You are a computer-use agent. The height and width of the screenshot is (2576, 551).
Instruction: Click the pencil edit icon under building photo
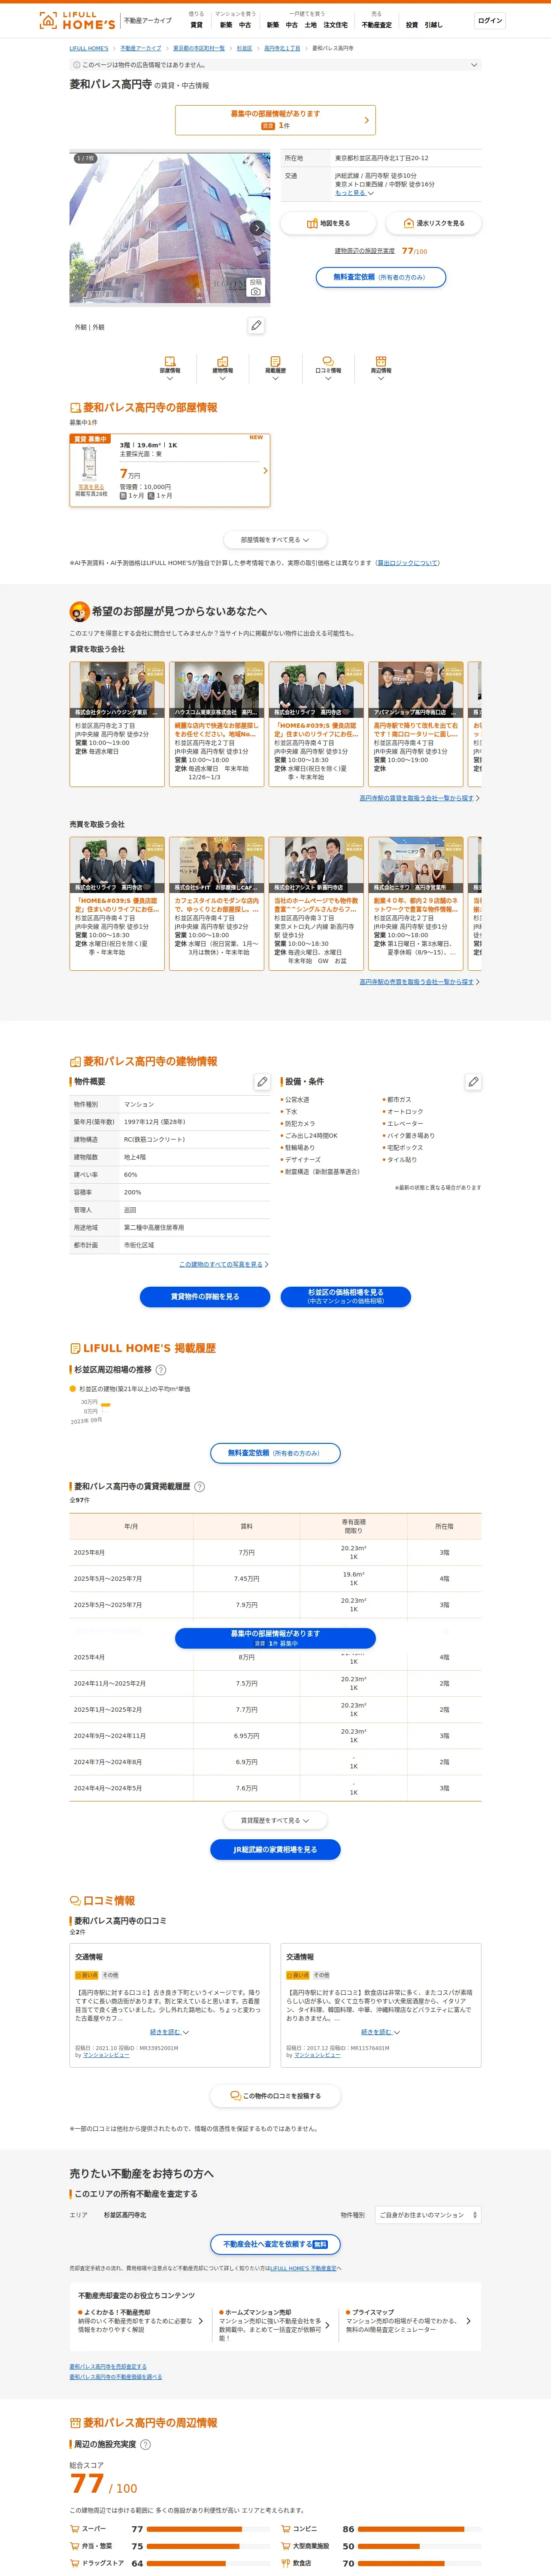(x=256, y=325)
